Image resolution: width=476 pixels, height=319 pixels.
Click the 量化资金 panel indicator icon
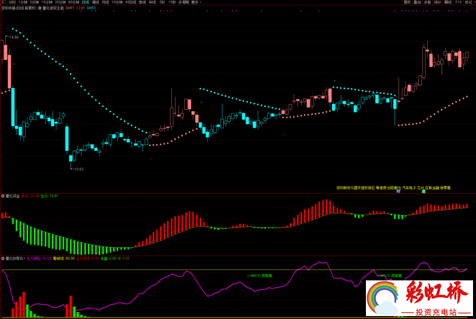tap(3, 195)
